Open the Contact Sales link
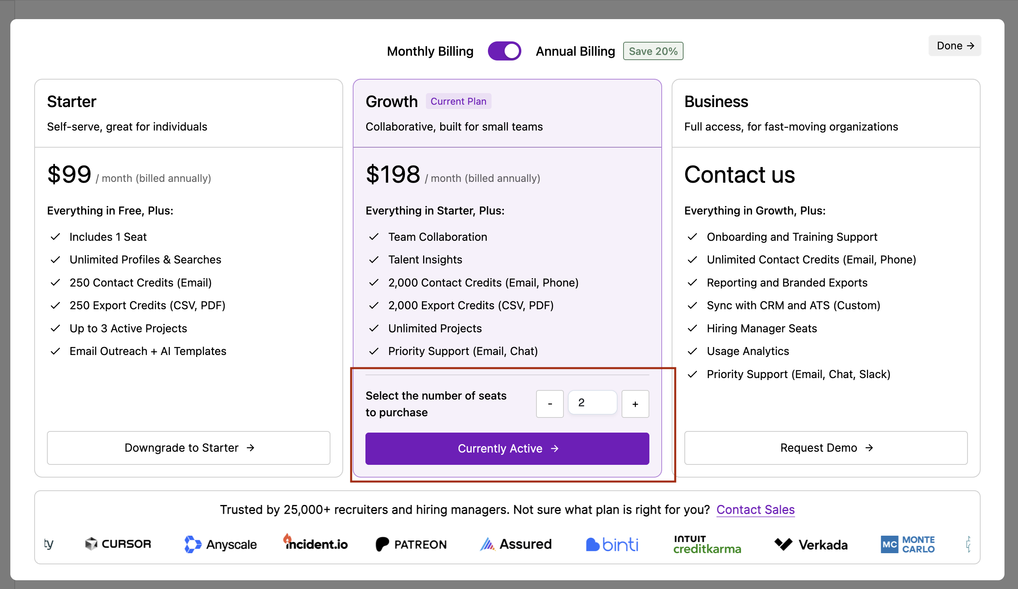 (756, 509)
